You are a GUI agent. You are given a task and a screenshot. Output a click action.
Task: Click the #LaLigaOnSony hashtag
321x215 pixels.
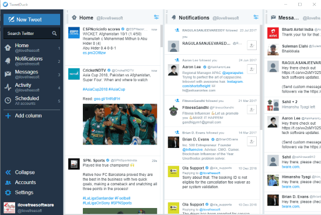click(x=96, y=203)
